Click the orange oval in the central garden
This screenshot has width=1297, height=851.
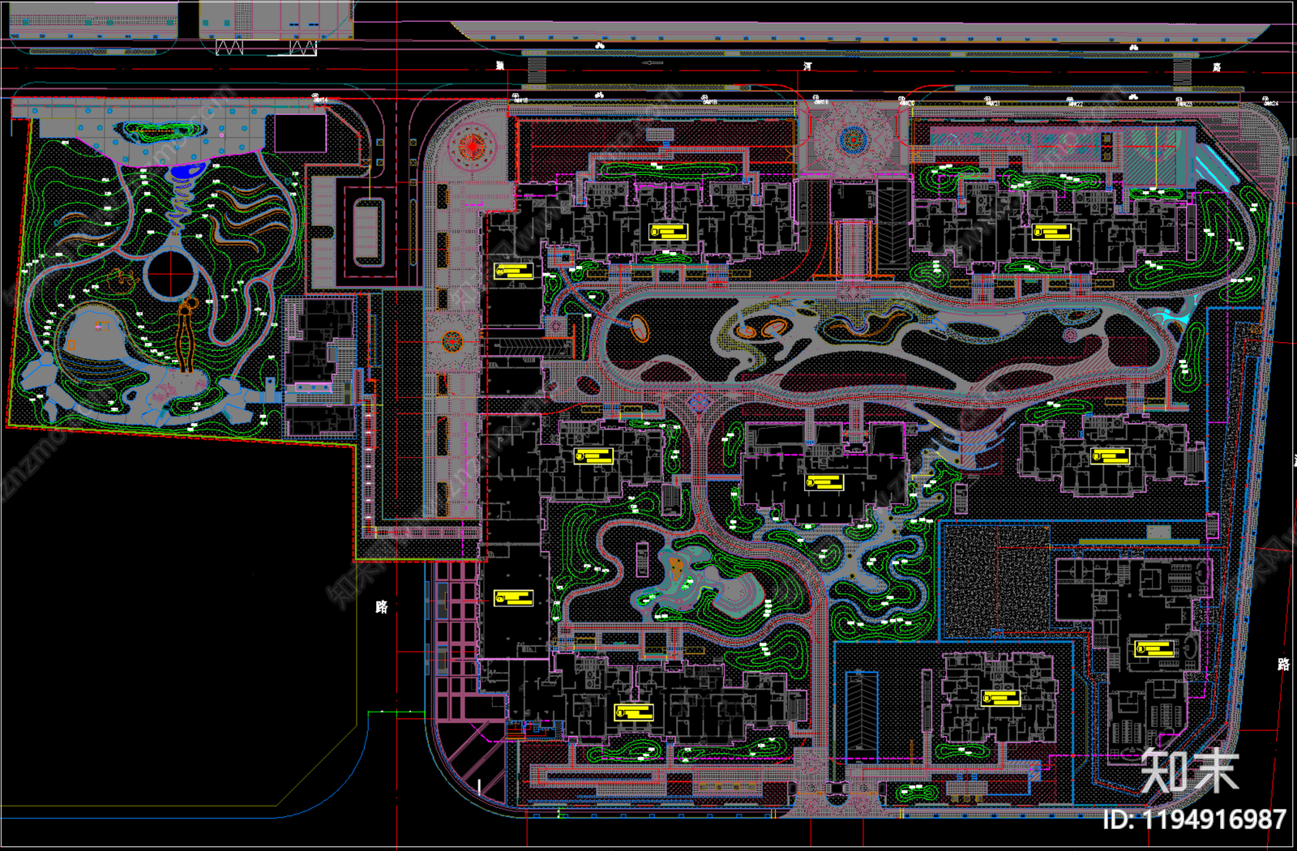pyautogui.click(x=640, y=329)
